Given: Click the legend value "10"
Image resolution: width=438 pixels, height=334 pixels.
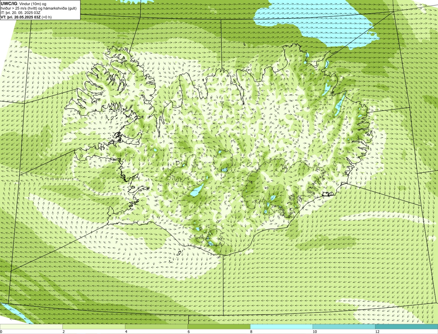Looking at the screenshot, I should point(314,332).
